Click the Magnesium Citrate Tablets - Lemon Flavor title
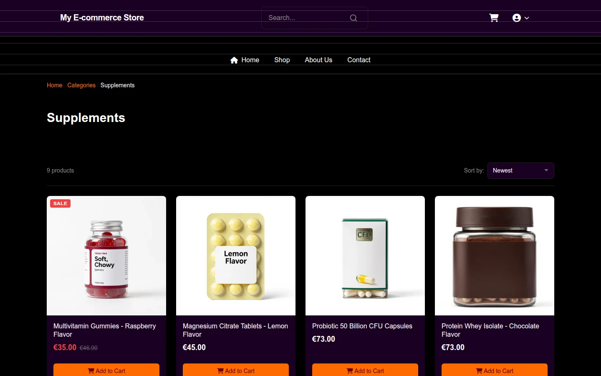This screenshot has height=376, width=601. pos(235,330)
